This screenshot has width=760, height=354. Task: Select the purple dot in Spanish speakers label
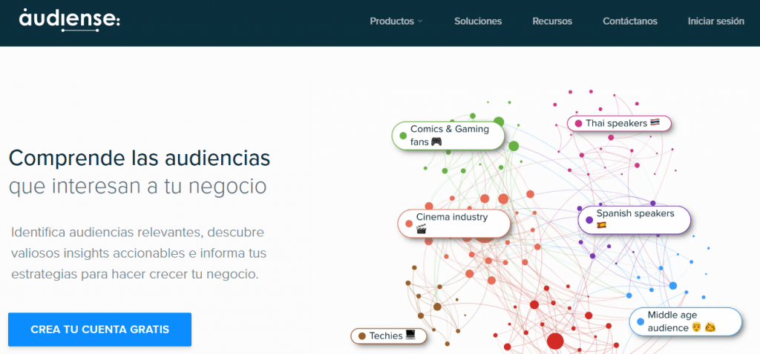(x=589, y=220)
